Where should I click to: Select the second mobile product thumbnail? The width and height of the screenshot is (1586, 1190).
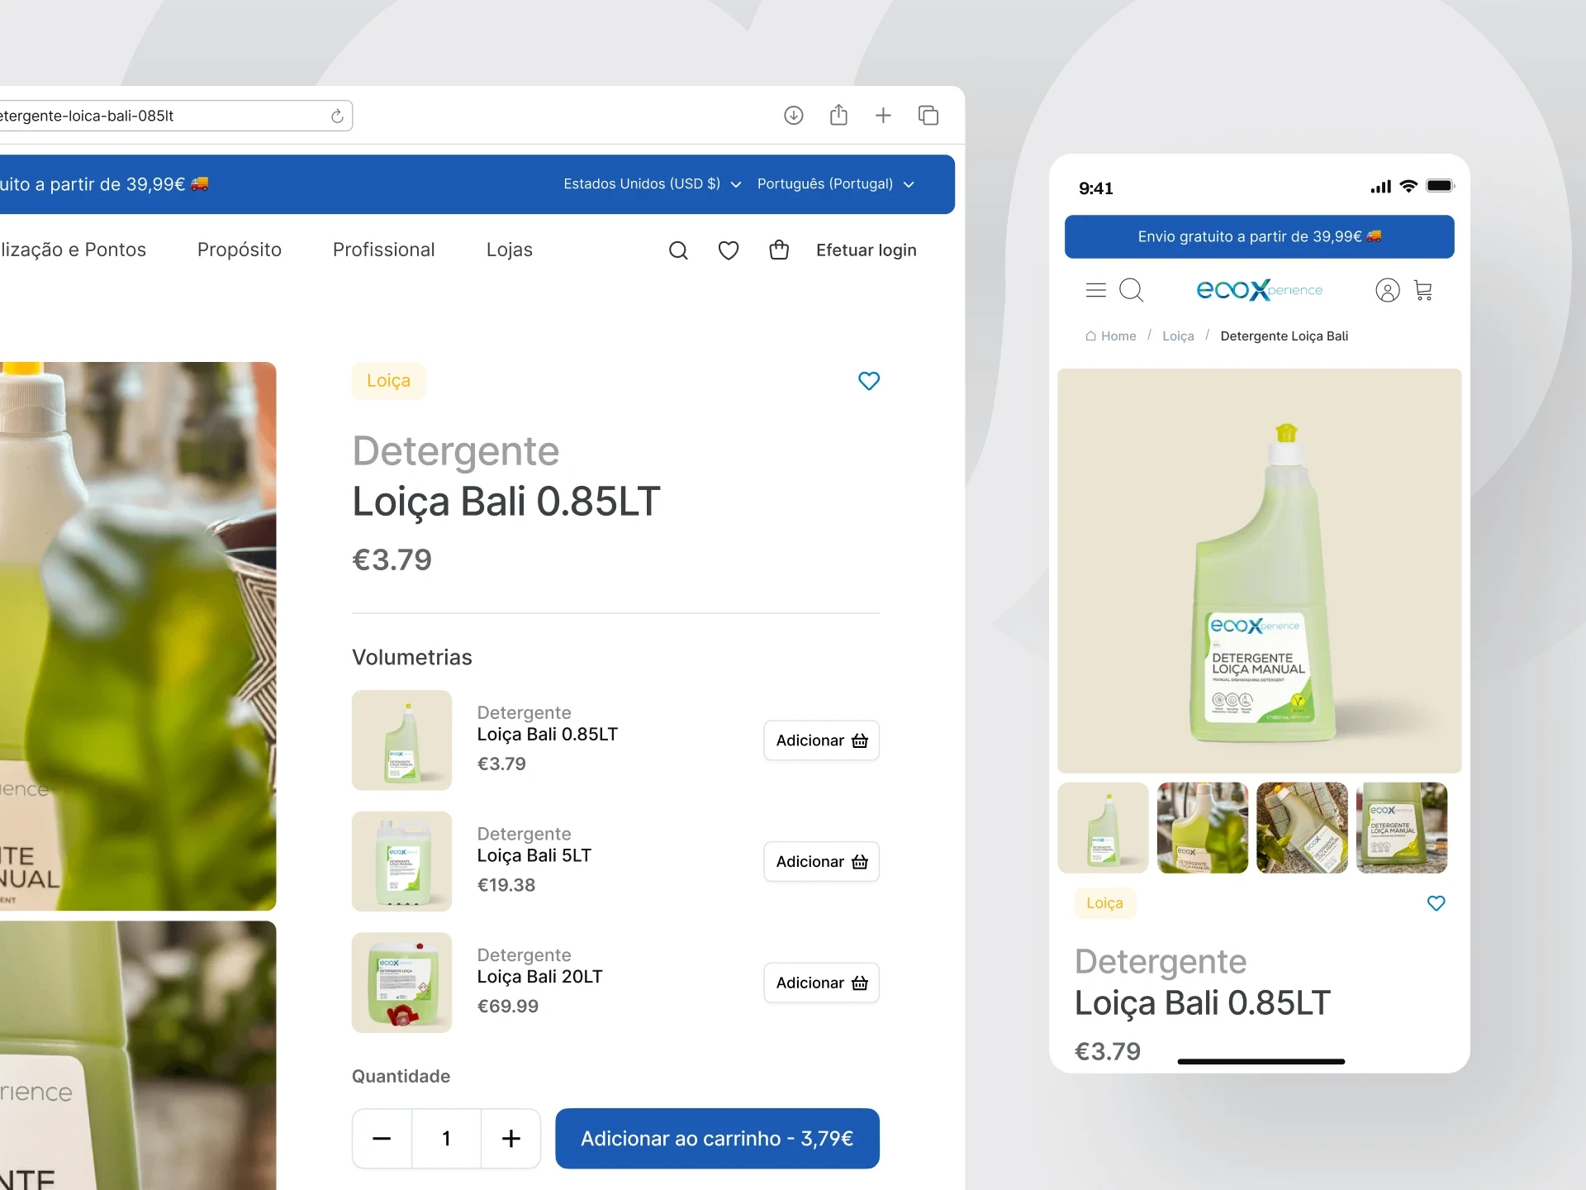click(1202, 828)
